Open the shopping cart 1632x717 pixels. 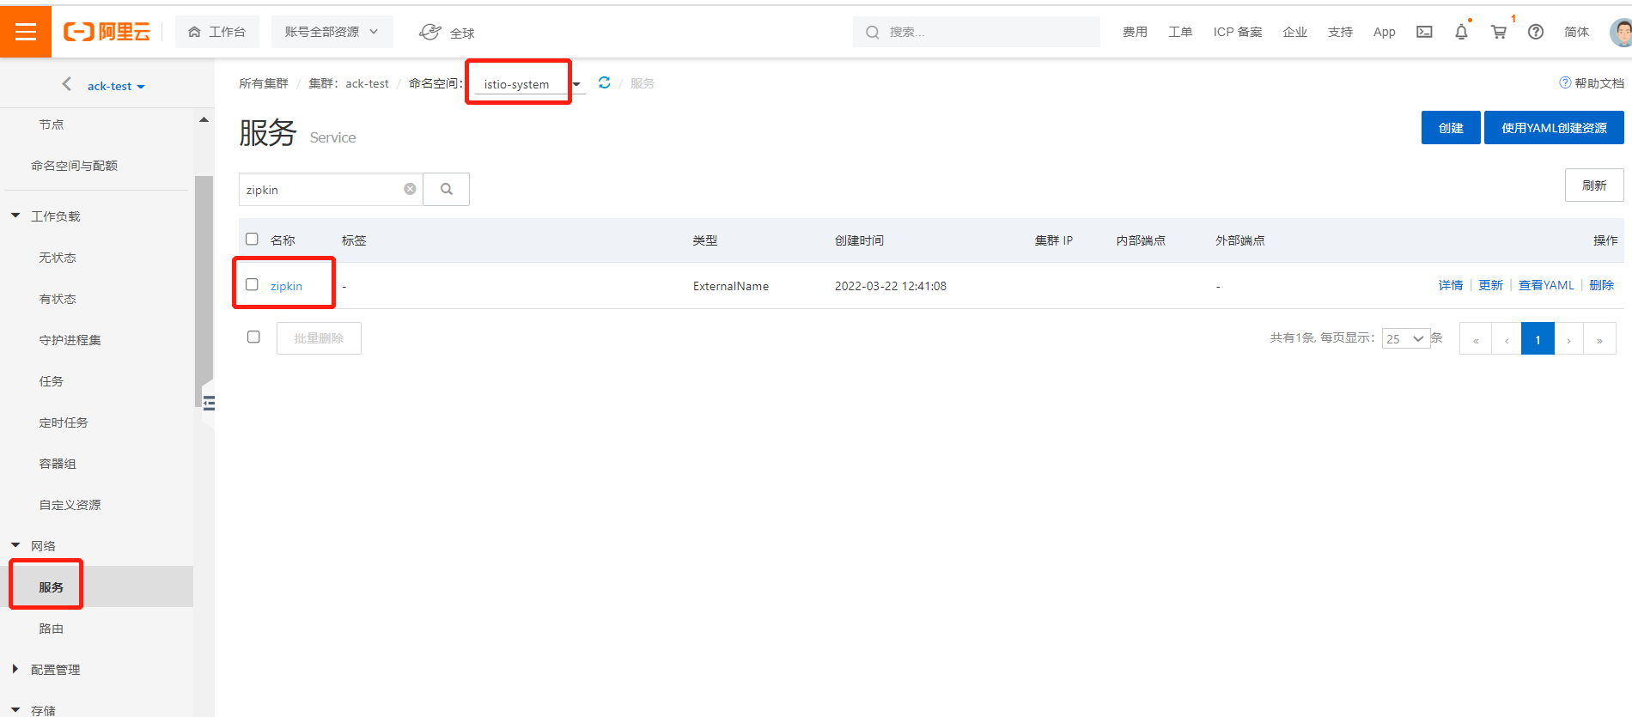pos(1499,32)
